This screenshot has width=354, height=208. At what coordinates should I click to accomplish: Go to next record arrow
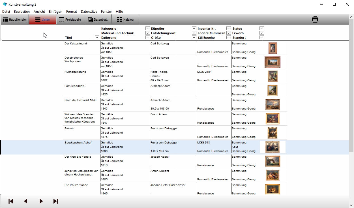(41, 201)
